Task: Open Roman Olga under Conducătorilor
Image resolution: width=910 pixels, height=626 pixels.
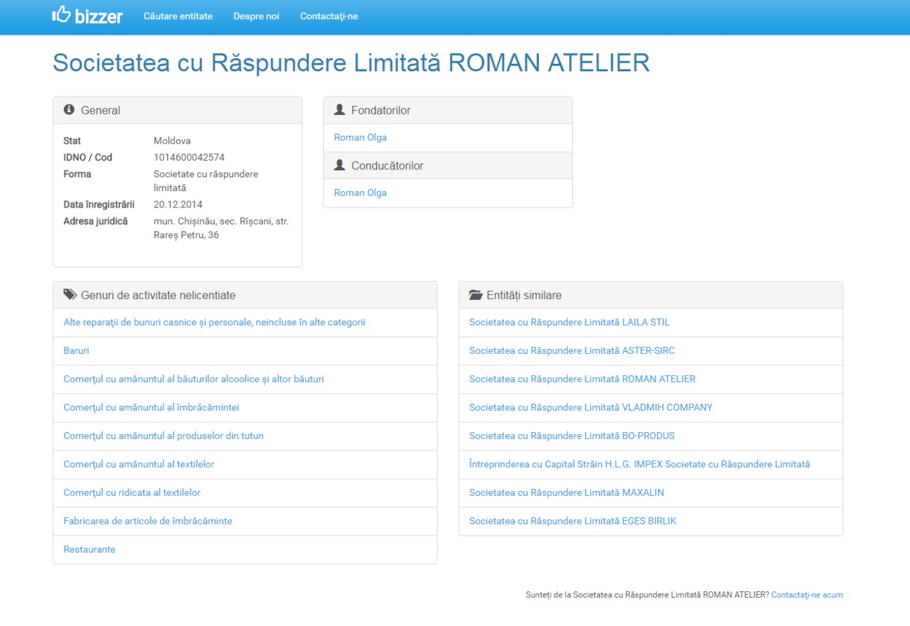Action: pyautogui.click(x=360, y=193)
